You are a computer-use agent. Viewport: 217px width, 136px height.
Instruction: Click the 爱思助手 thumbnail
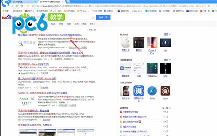pos(125,68)
